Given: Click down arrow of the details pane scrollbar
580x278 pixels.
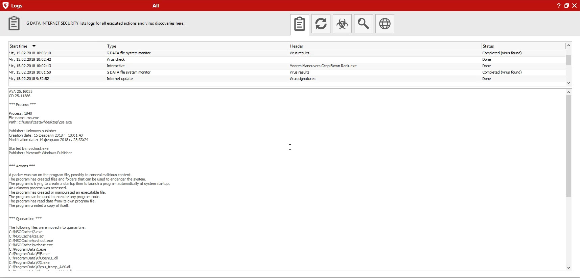Looking at the screenshot, I should [569, 268].
